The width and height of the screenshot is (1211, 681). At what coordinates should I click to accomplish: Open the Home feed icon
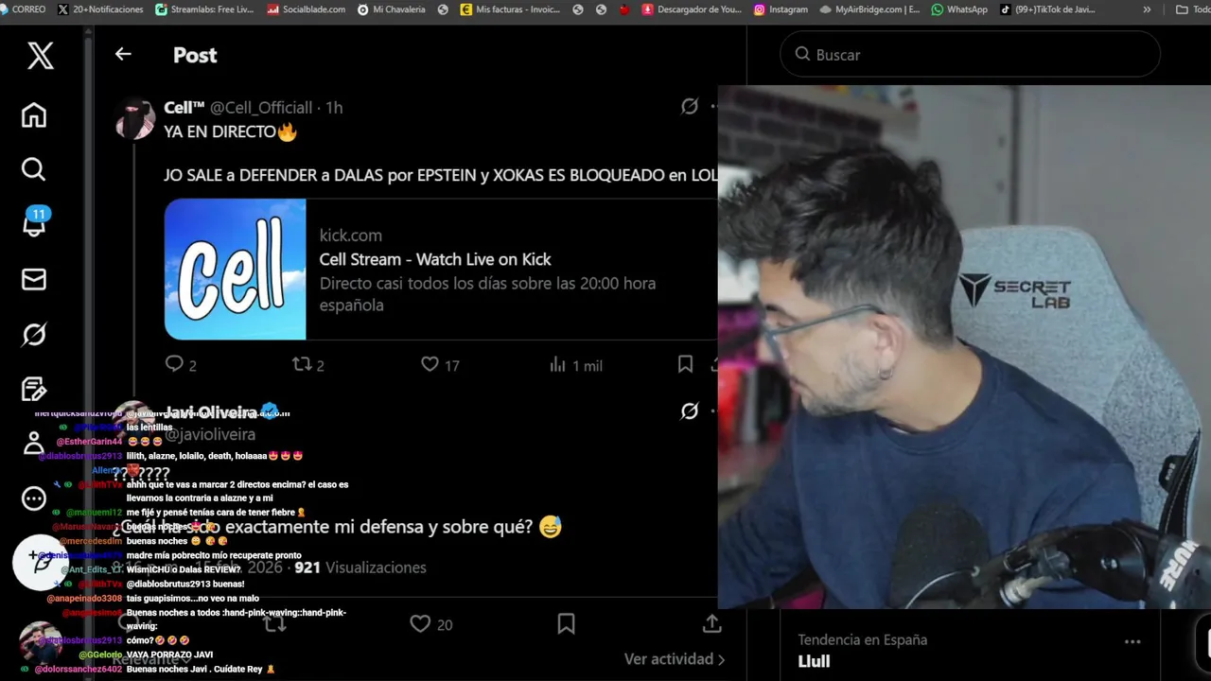[34, 115]
